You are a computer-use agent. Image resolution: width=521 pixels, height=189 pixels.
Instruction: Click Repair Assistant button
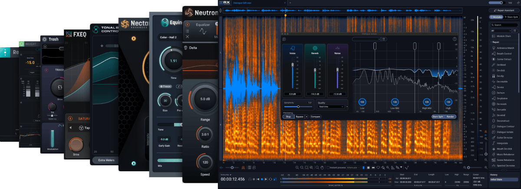click(504, 10)
